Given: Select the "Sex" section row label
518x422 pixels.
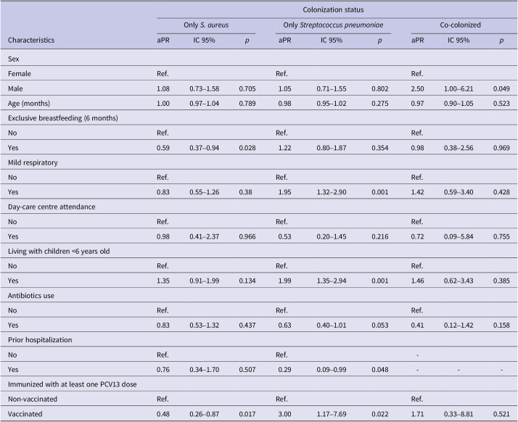Looking at the screenshot, I should (x=14, y=58).
